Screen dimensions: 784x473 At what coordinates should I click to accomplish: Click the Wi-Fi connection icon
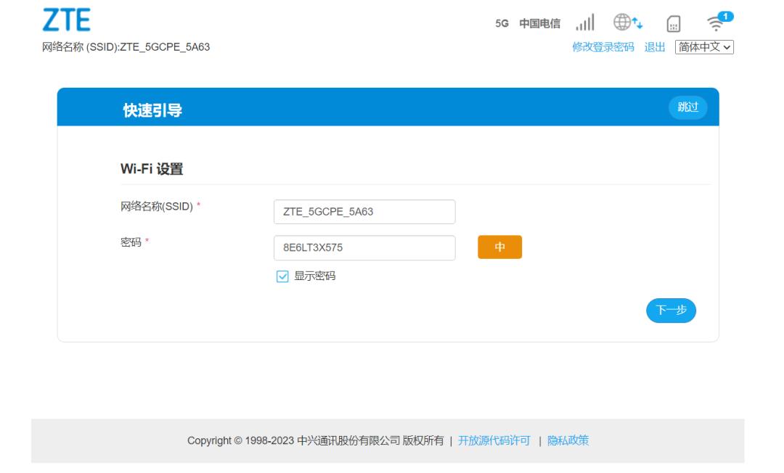coord(715,24)
